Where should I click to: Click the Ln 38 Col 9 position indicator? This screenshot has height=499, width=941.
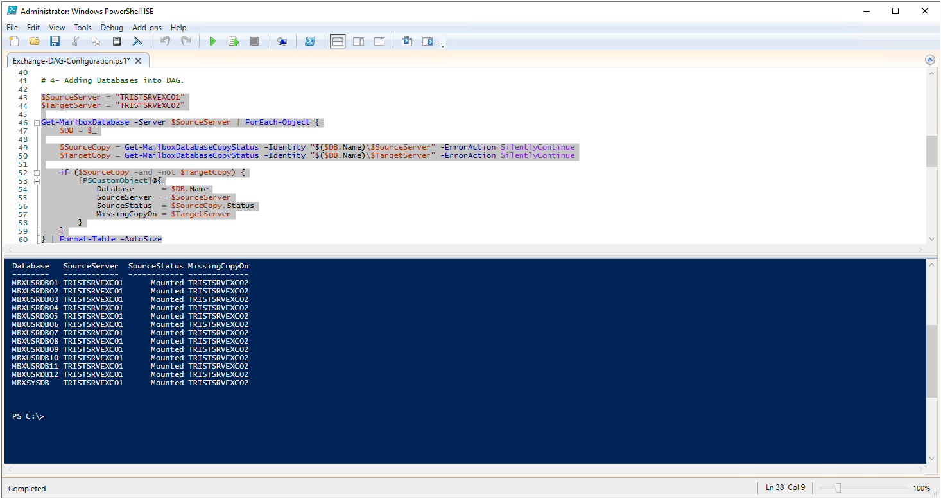786,487
